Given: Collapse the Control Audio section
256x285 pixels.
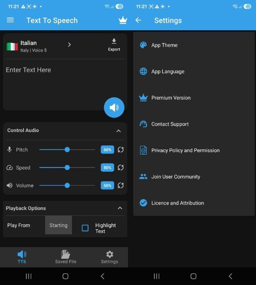Looking at the screenshot, I should click(x=118, y=131).
